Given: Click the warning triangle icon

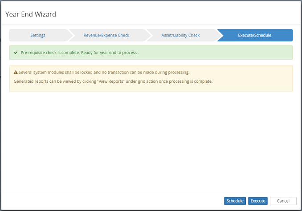Looking at the screenshot, I should [x=16, y=72].
